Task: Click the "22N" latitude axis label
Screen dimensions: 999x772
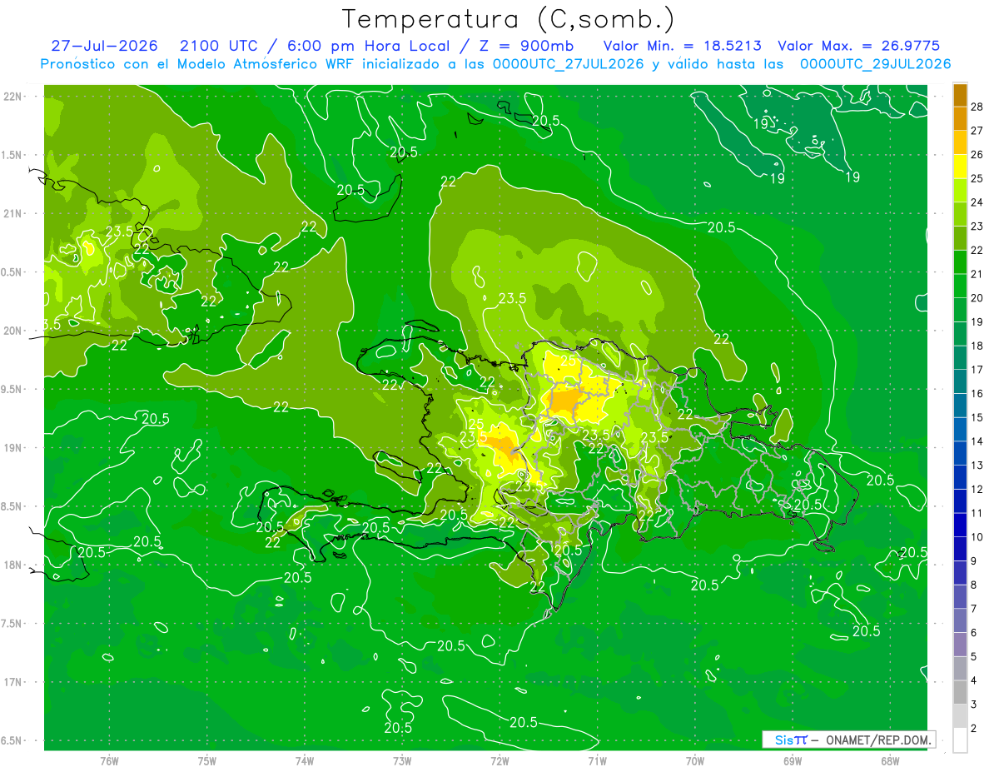Action: 14,97
